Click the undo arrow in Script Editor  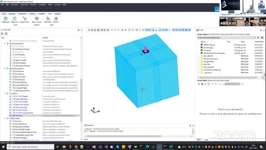coord(212,84)
